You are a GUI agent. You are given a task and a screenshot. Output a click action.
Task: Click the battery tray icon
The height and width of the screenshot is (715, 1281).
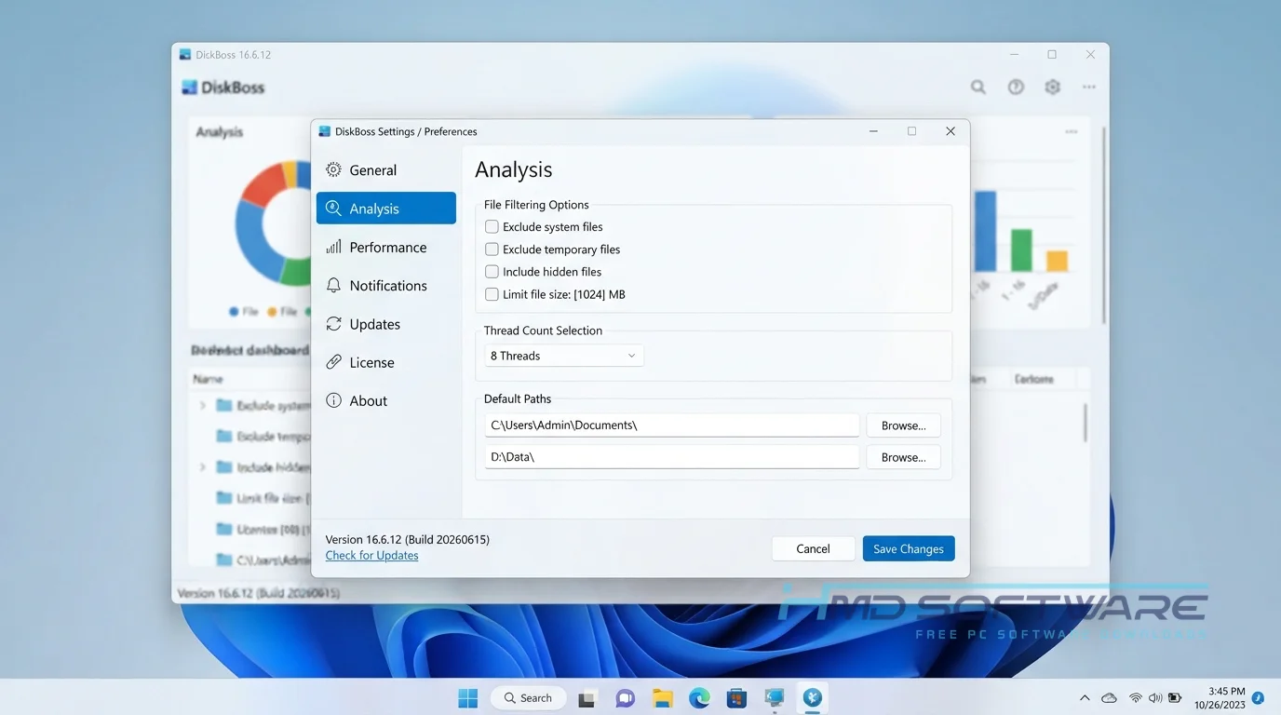pyautogui.click(x=1175, y=698)
